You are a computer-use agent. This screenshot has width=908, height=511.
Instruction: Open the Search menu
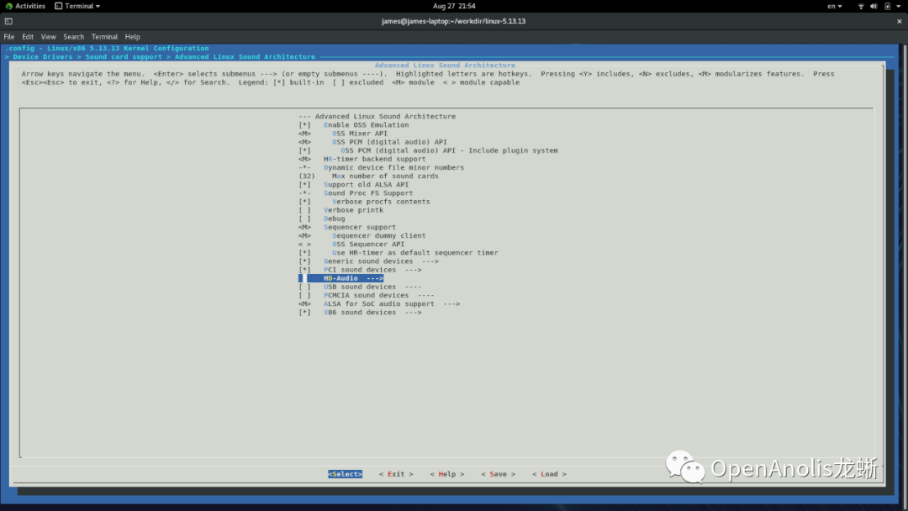73,36
